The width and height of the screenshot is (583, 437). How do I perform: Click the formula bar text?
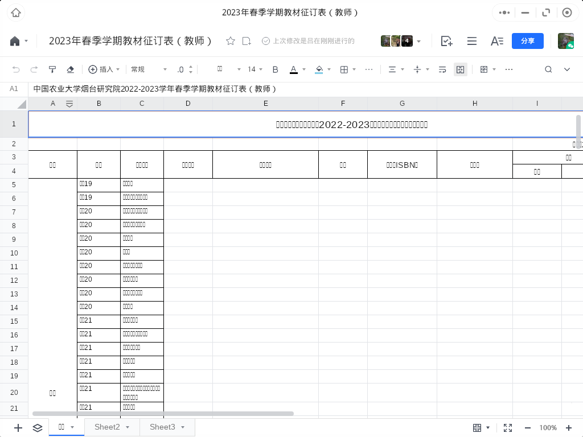(x=155, y=89)
